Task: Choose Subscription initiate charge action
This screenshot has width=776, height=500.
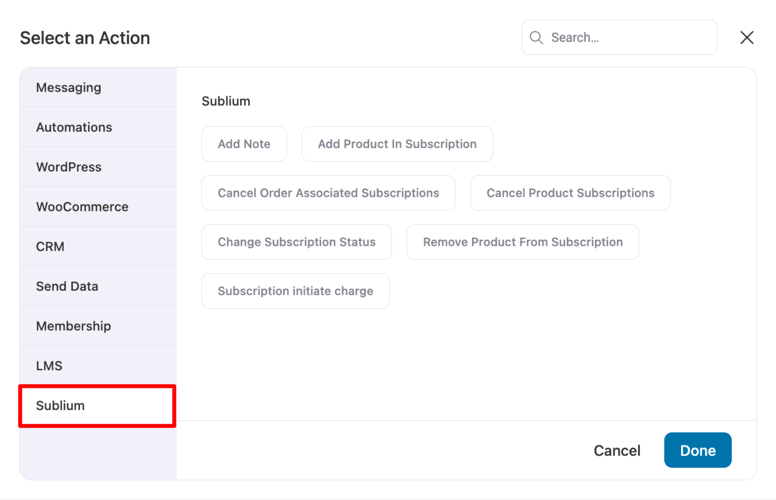Action: point(295,291)
